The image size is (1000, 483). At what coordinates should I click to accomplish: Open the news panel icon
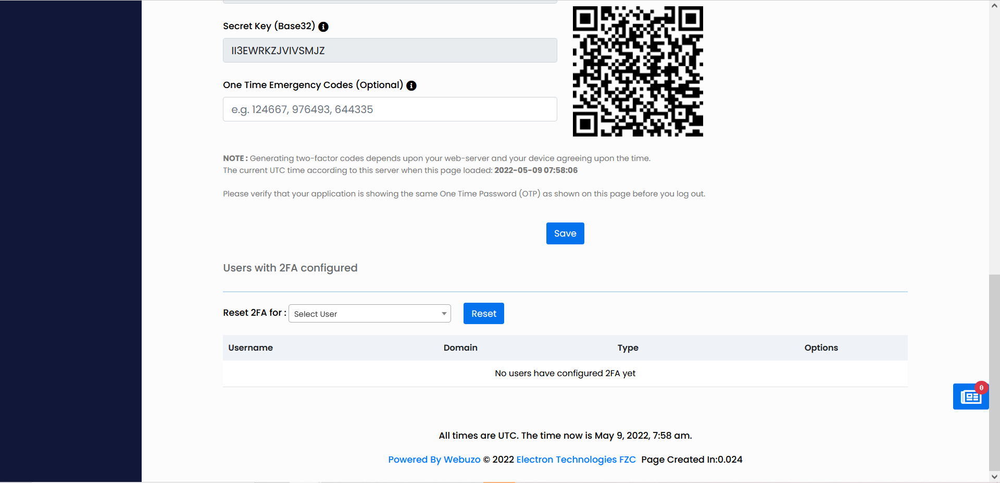tap(970, 397)
